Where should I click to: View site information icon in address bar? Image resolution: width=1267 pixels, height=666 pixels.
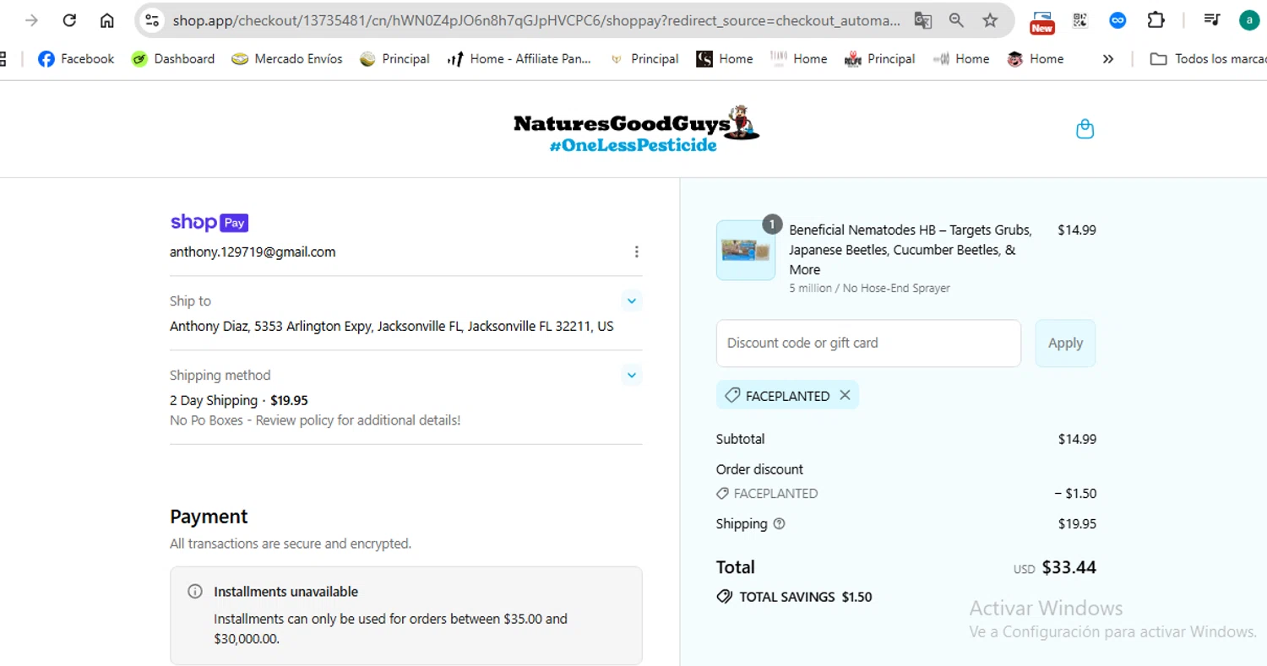pos(152,20)
